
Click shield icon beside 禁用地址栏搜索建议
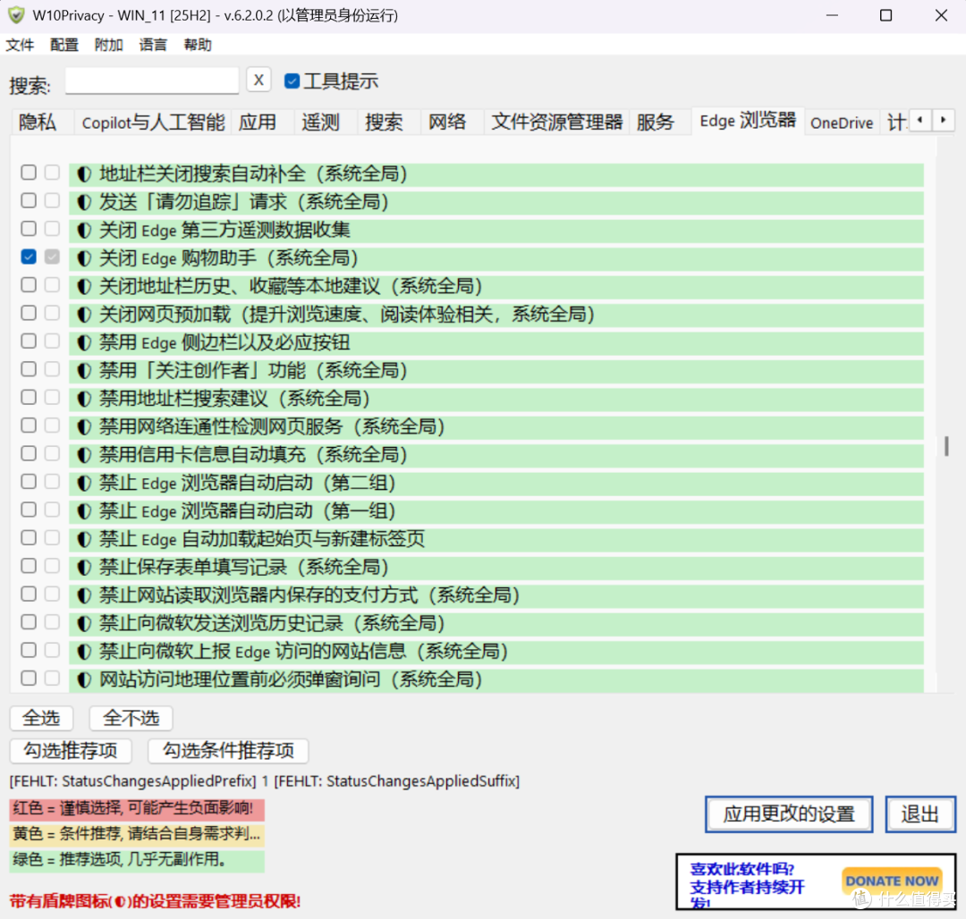(x=84, y=399)
